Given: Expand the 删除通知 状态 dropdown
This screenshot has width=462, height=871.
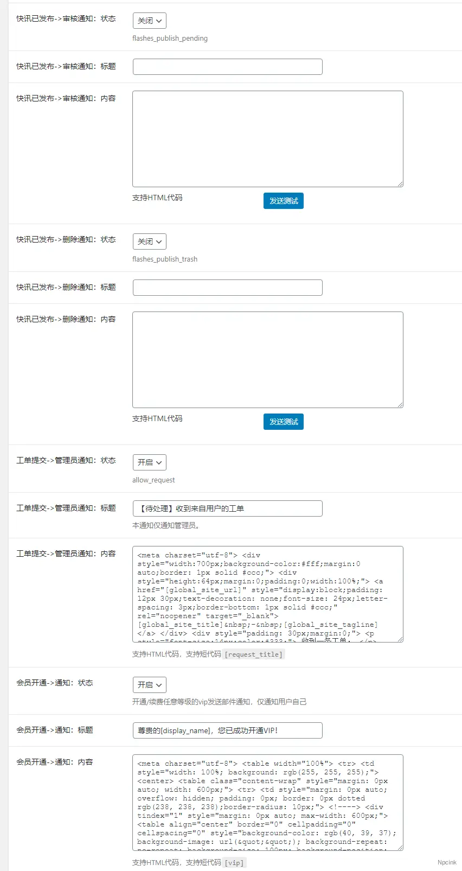Looking at the screenshot, I should pos(149,241).
